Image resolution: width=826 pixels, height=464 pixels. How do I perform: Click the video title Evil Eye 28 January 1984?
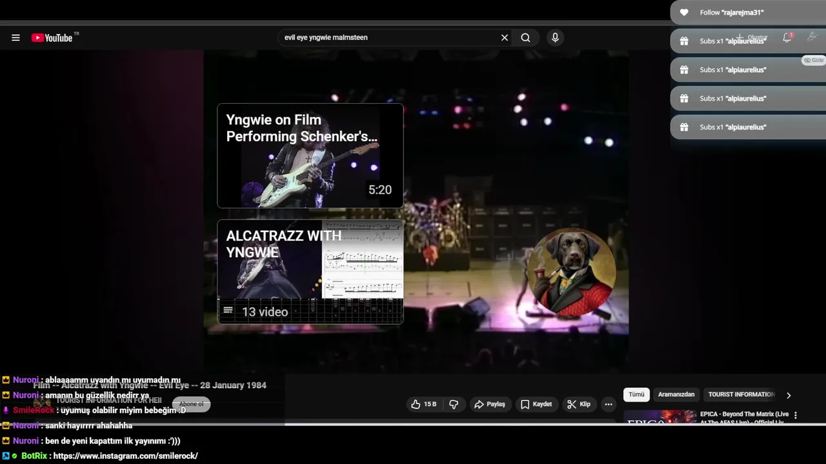(150, 385)
